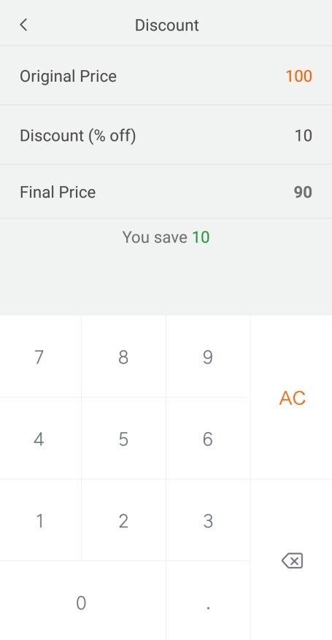
Task: Click the You save 10 text
Action: pos(166,237)
